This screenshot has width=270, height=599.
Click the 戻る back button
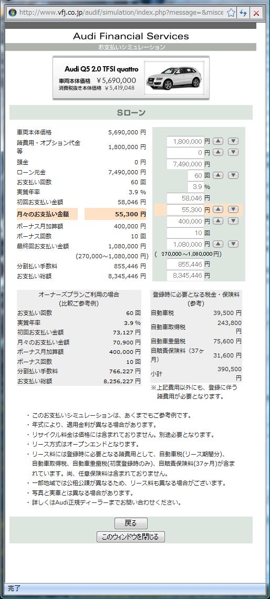pos(131,523)
